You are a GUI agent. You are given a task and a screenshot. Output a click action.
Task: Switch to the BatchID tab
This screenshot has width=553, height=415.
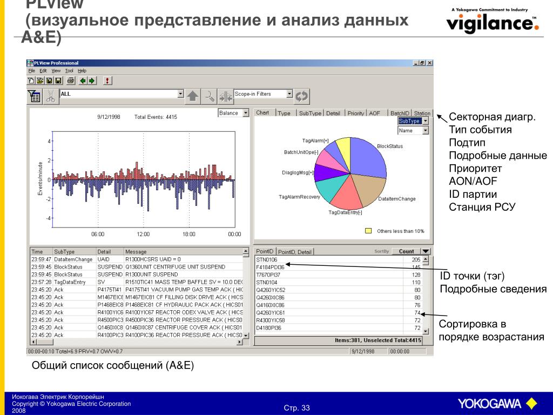pyautogui.click(x=400, y=113)
